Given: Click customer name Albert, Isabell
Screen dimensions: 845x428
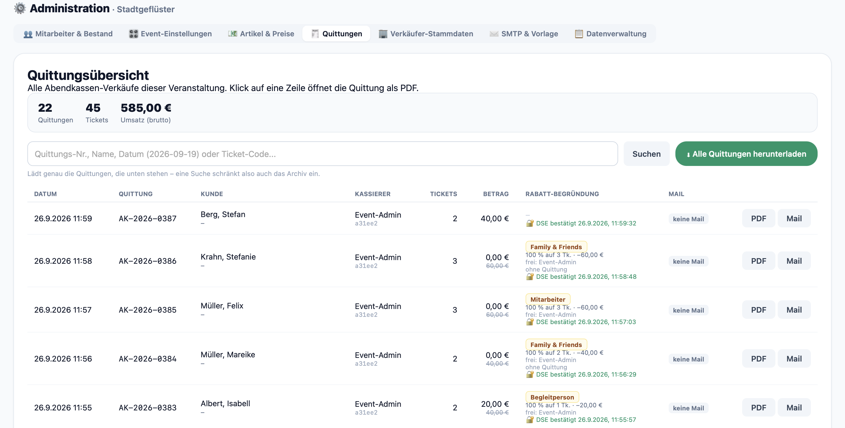Looking at the screenshot, I should (x=225, y=403).
